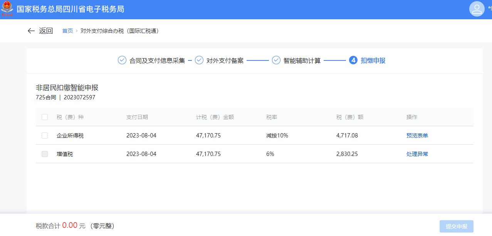Click the 企业所得税 tax type cell
This screenshot has width=492, height=236.
pos(70,136)
